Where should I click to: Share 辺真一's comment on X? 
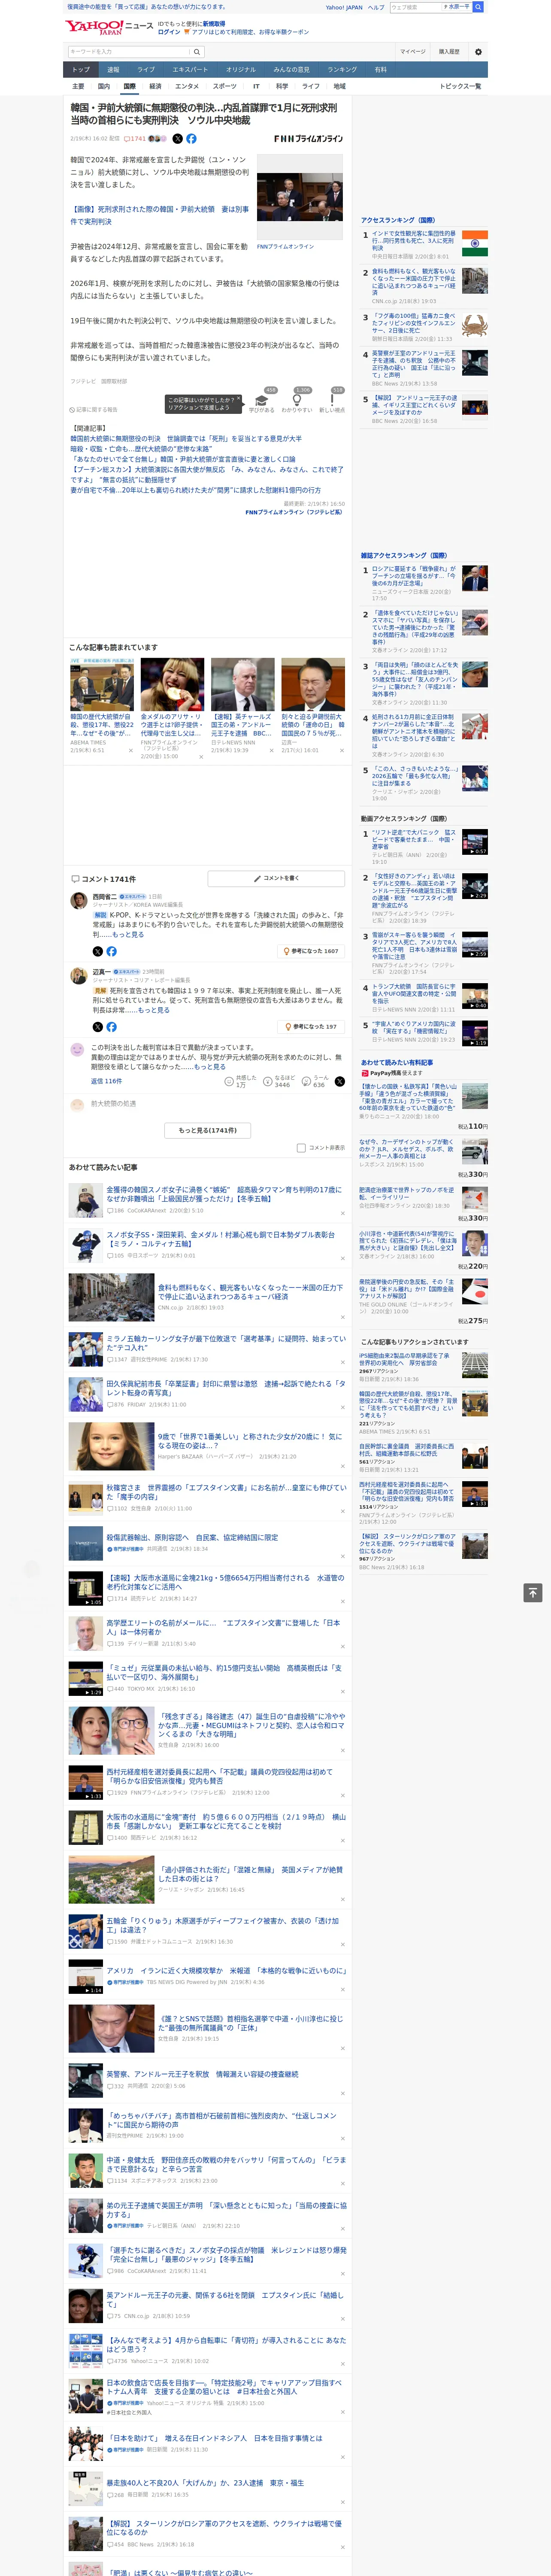click(97, 1027)
